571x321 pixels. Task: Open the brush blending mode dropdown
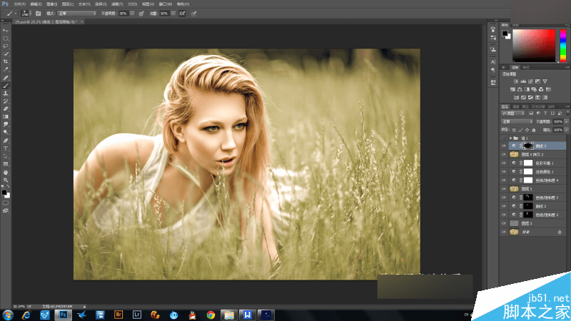[x=76, y=13]
